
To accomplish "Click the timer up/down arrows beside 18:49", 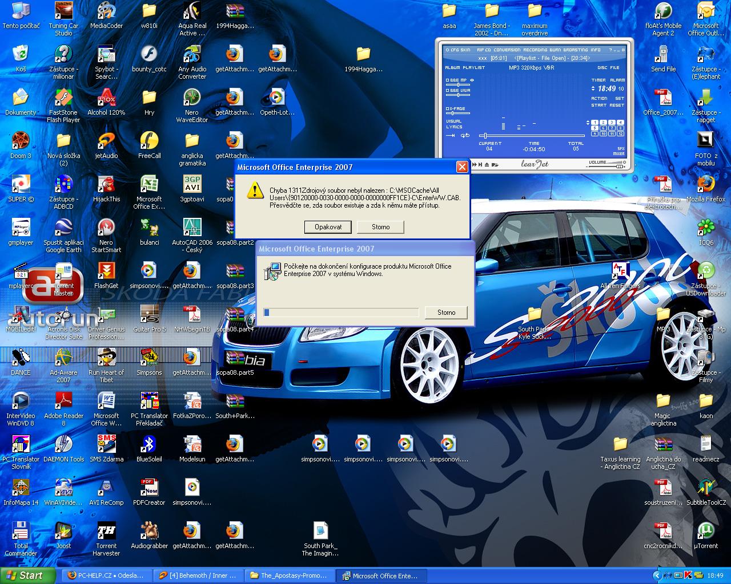I will pos(593,89).
